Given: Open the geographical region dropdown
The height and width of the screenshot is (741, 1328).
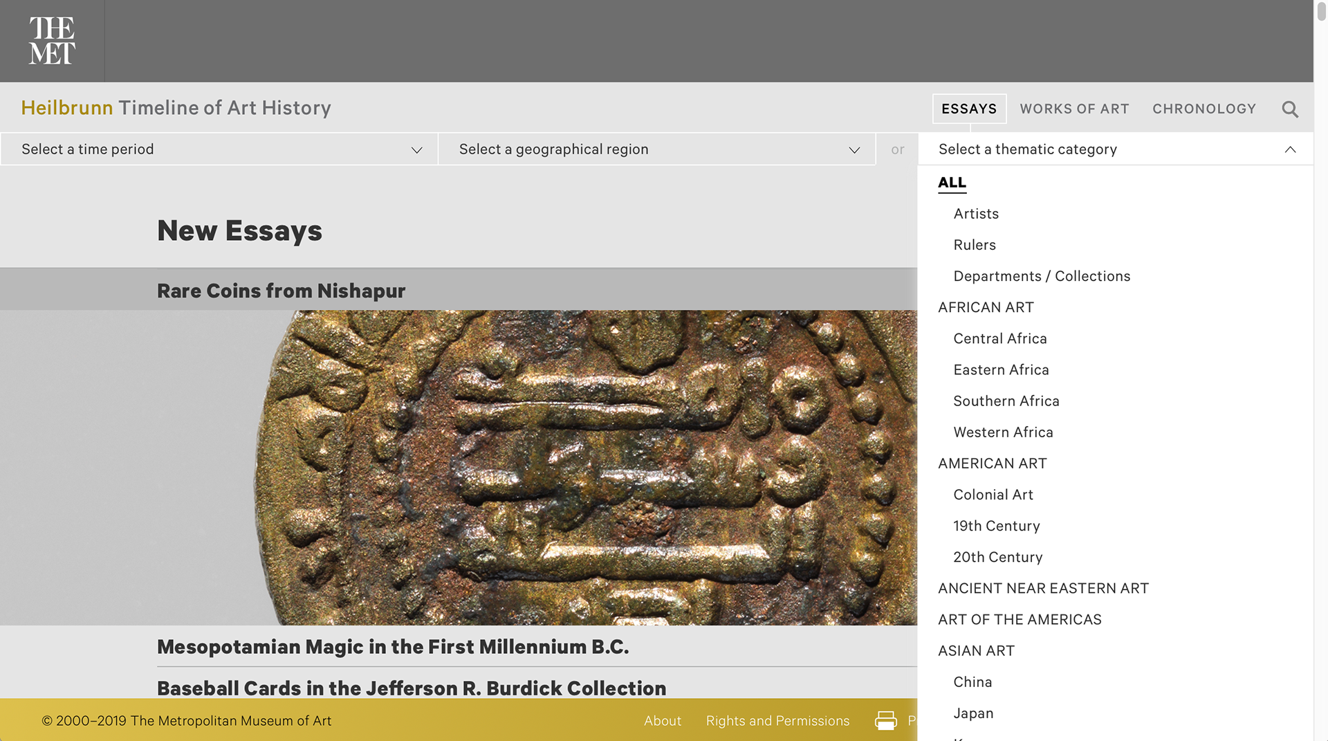Looking at the screenshot, I should point(657,149).
